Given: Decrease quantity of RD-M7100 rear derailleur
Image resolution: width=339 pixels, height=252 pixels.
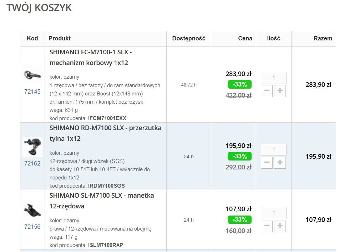Looking at the screenshot, I should coord(267,163).
